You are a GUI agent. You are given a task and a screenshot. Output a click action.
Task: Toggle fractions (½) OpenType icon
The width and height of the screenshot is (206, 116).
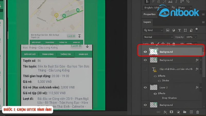[188, 1]
